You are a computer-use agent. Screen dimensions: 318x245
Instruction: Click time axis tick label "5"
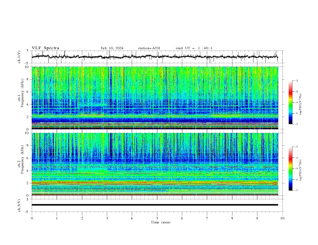[x=157, y=218]
